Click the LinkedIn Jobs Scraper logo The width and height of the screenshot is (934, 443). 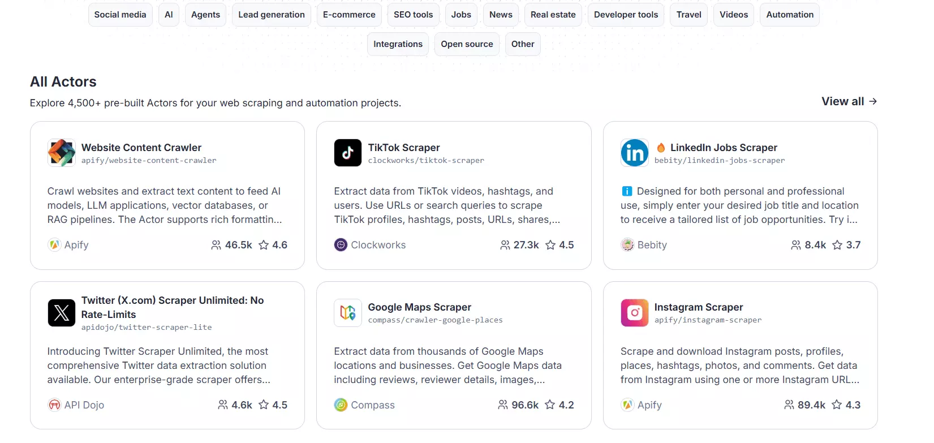click(x=634, y=153)
